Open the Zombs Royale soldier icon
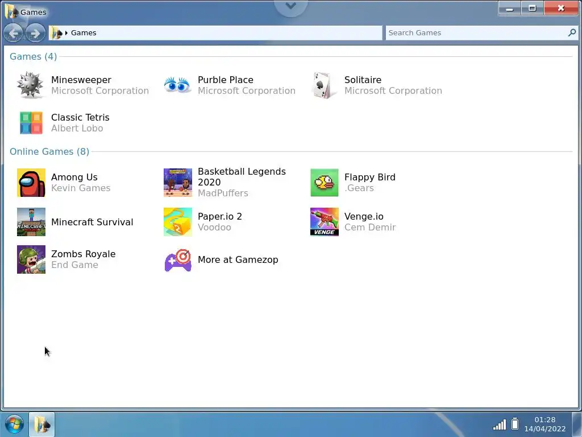The width and height of the screenshot is (582, 437). pyautogui.click(x=31, y=259)
